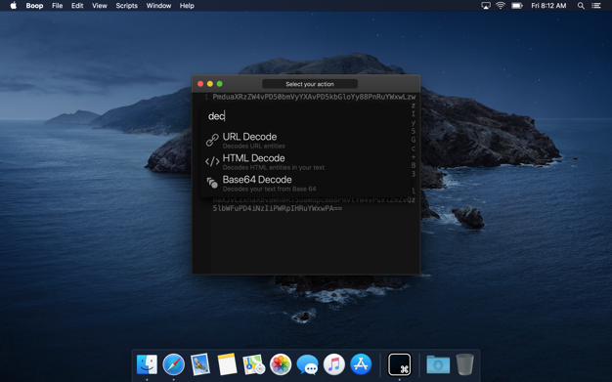Image resolution: width=612 pixels, height=382 pixels.
Task: Click the AirPlay display icon in menu bar
Action: [486, 6]
